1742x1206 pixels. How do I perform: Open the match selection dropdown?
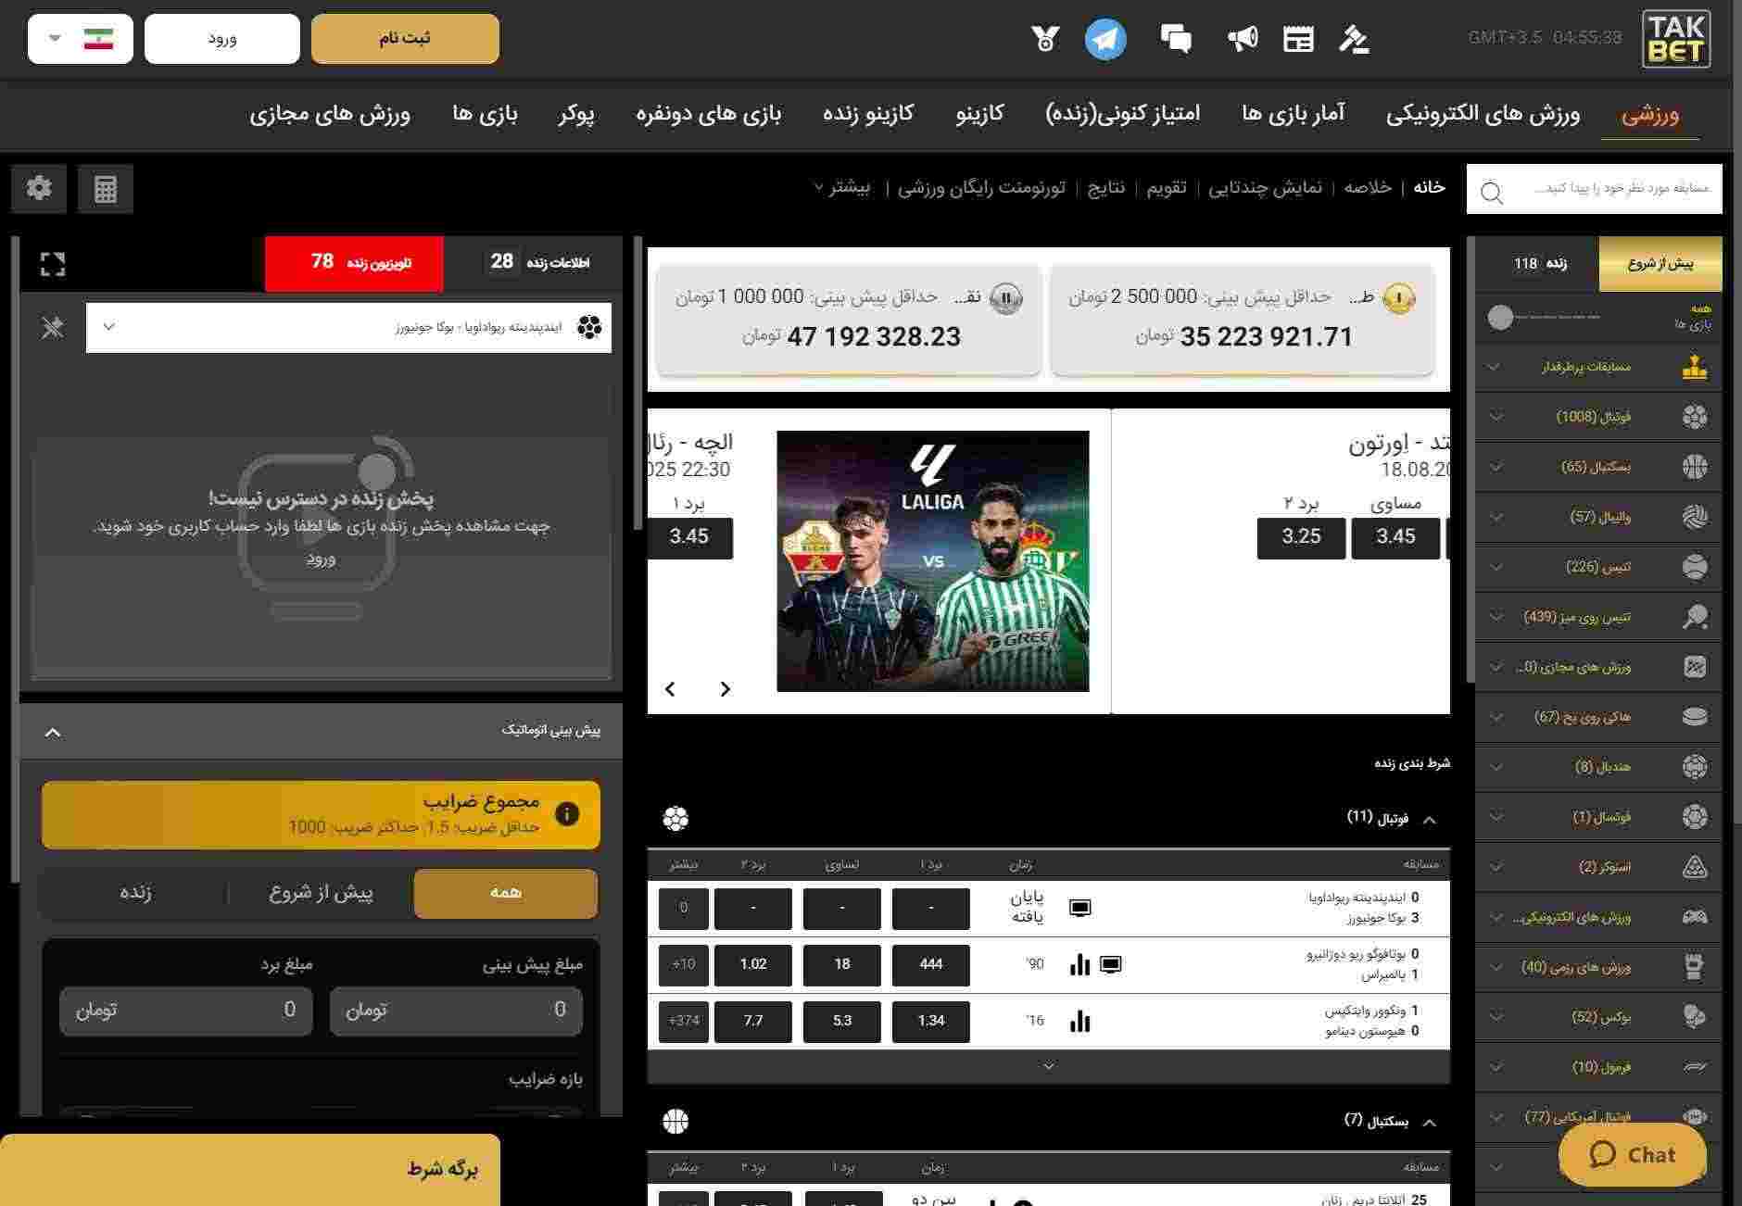coord(348,327)
